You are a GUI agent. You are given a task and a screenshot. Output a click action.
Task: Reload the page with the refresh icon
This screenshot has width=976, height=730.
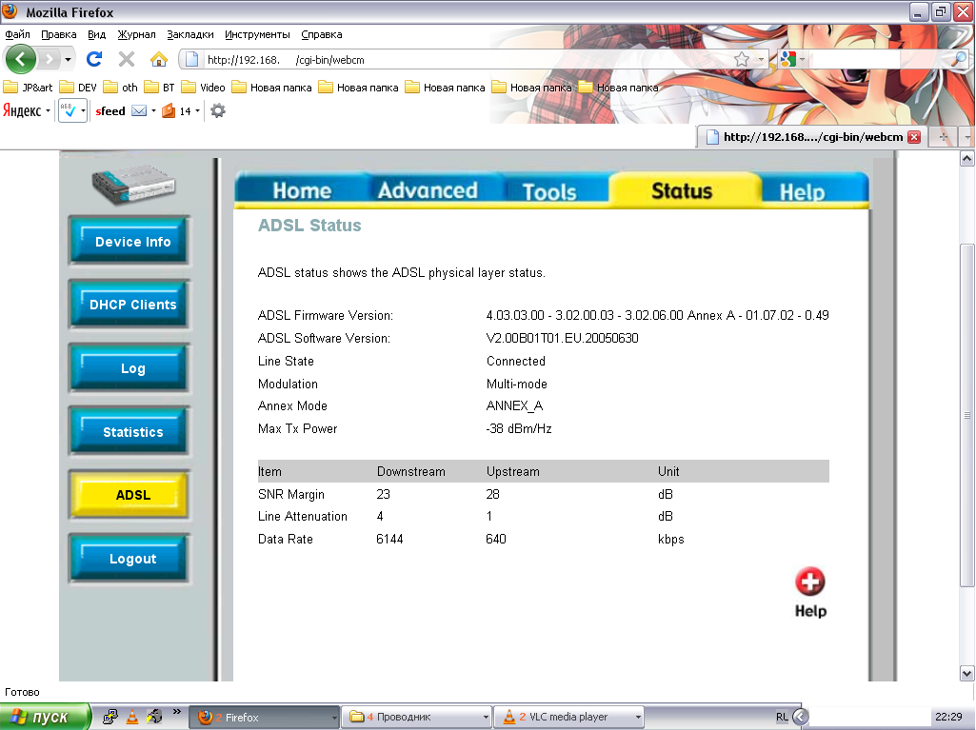click(93, 59)
